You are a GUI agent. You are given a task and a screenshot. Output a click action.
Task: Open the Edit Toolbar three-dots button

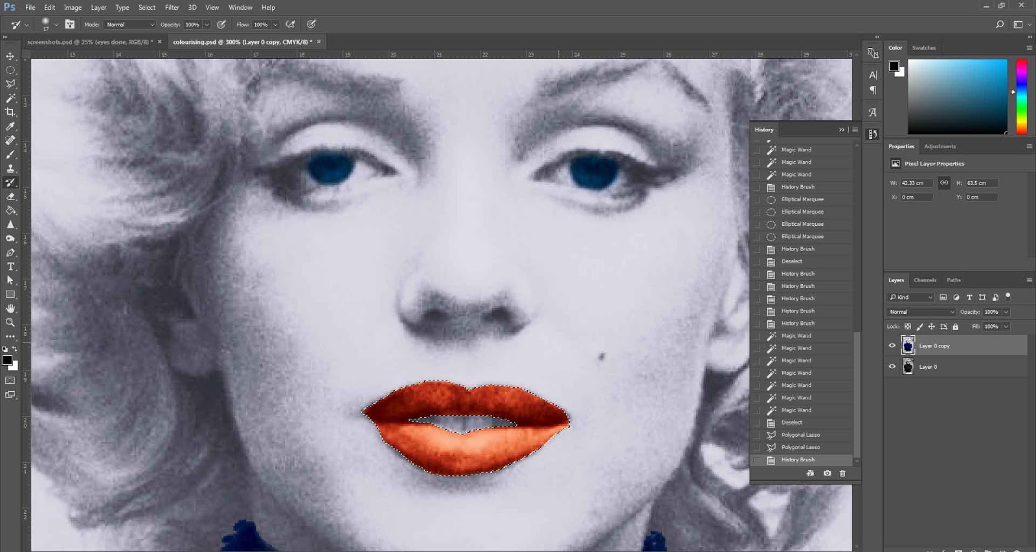click(x=10, y=337)
